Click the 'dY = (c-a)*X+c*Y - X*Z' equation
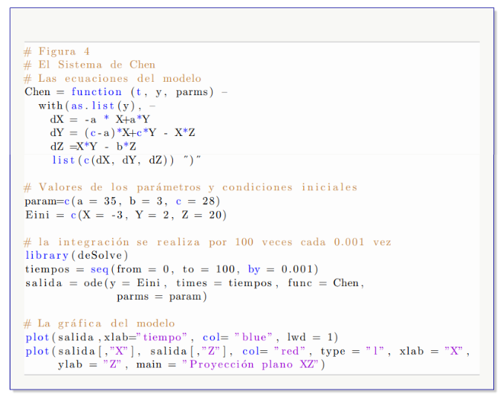 [122, 132]
